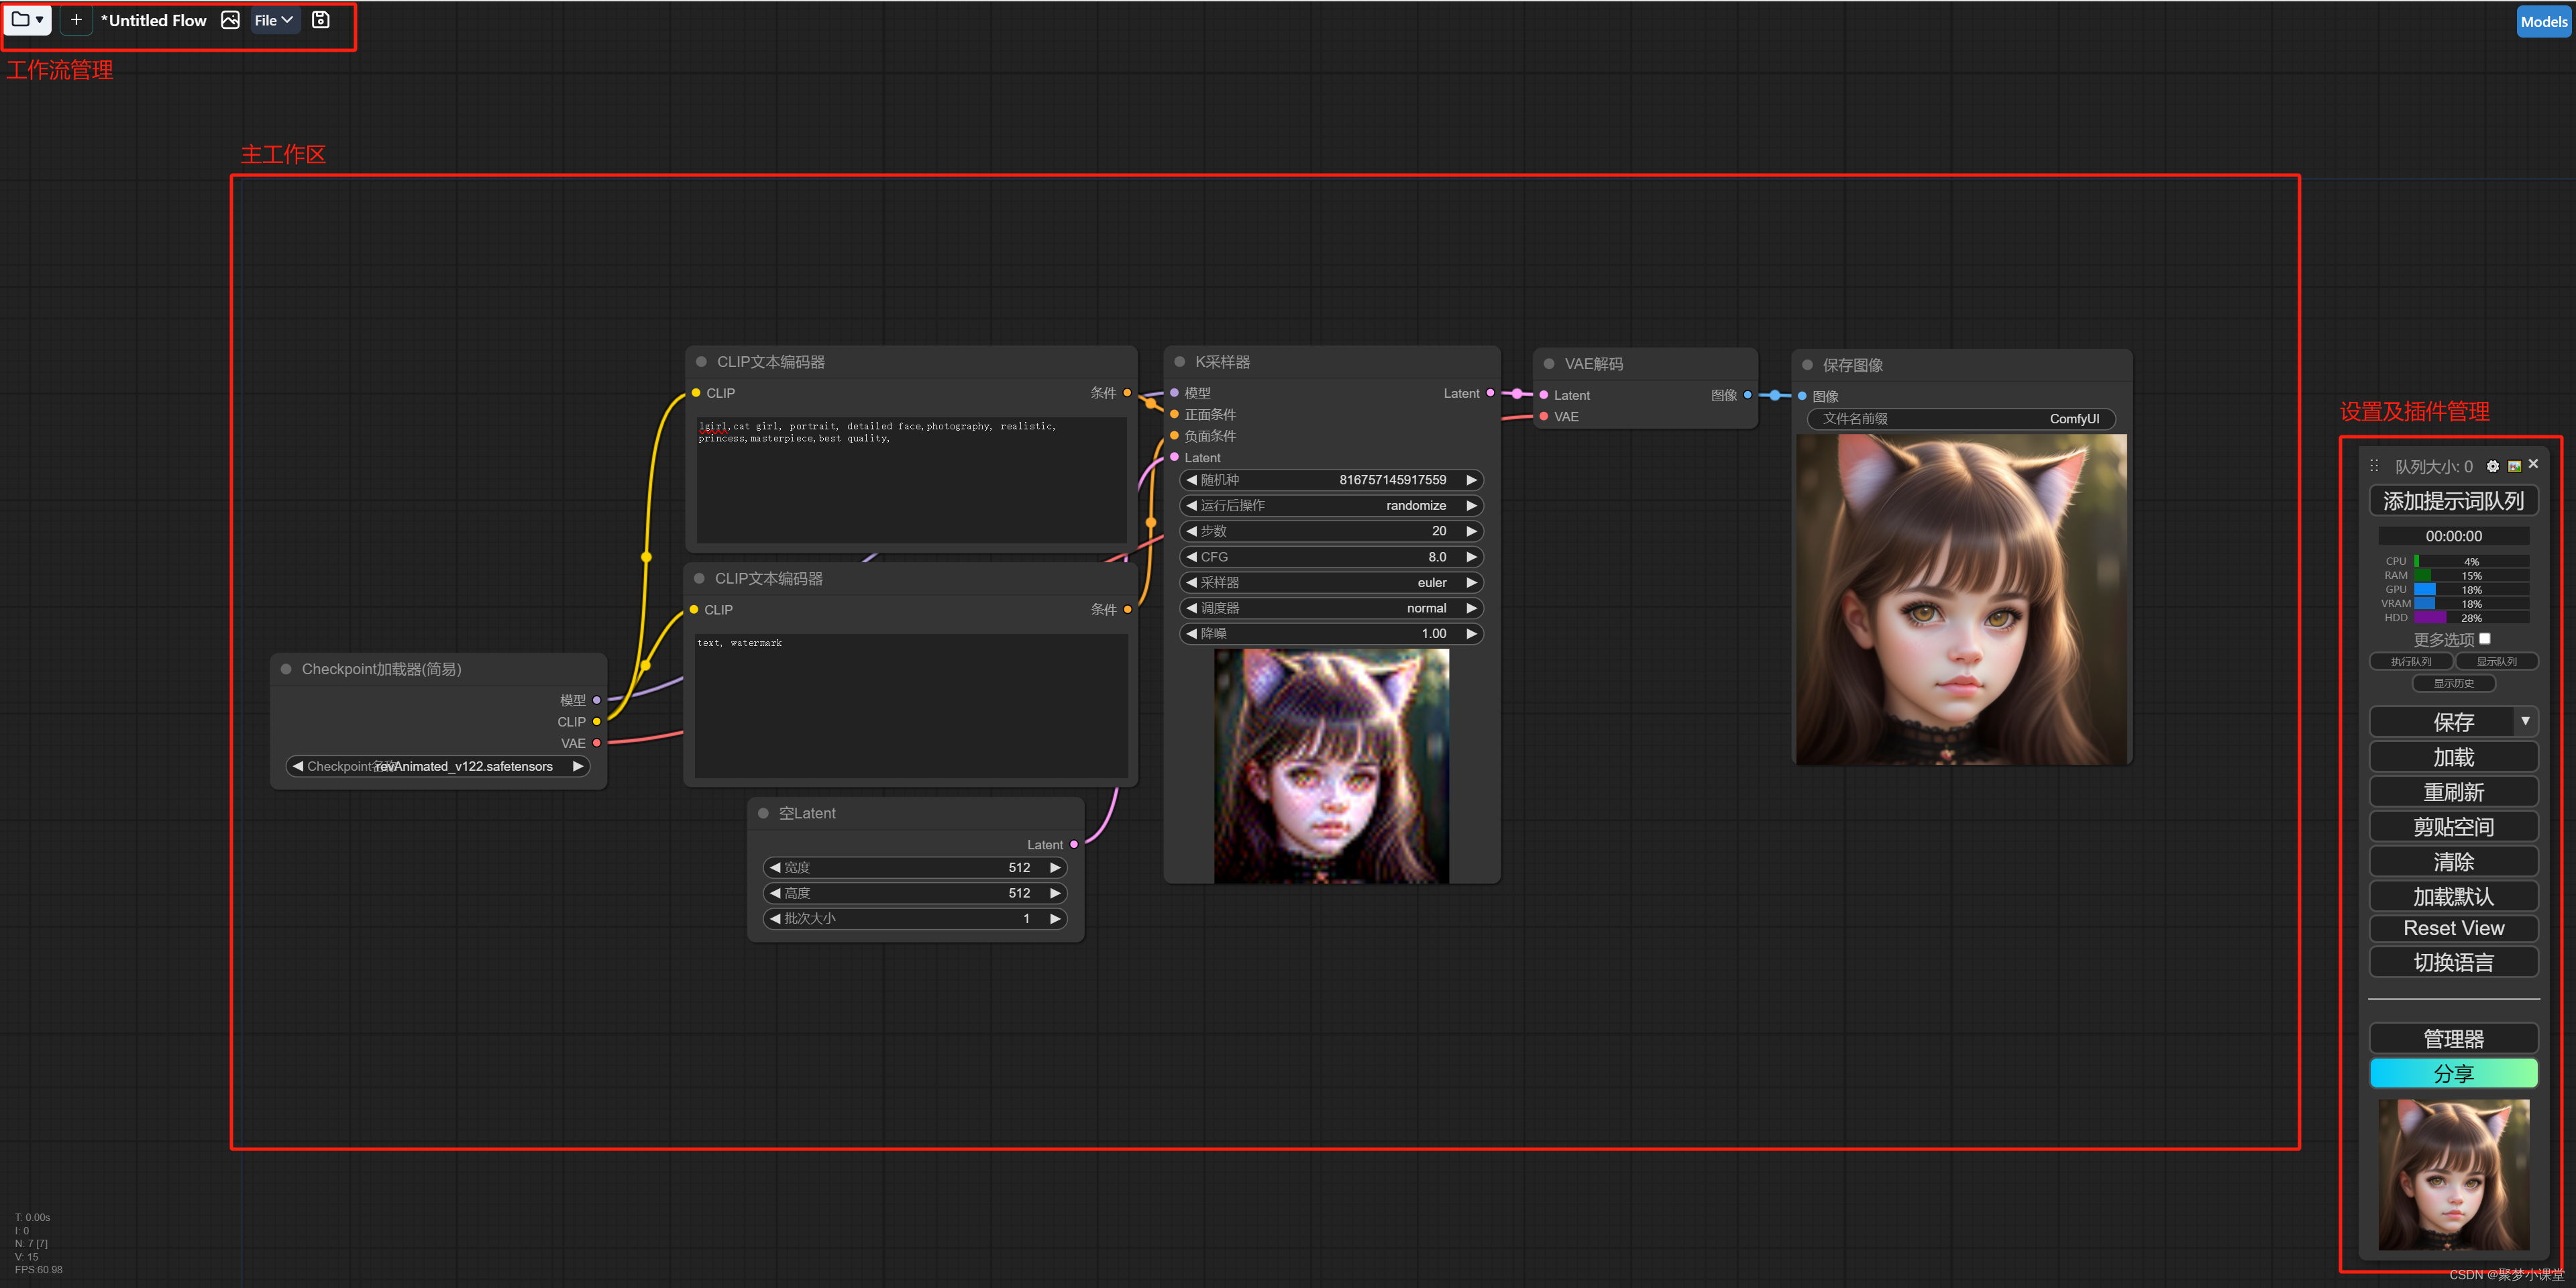This screenshot has width=2576, height=1288.
Task: Open the arrow dropdown beside 保存
Action: click(2525, 721)
